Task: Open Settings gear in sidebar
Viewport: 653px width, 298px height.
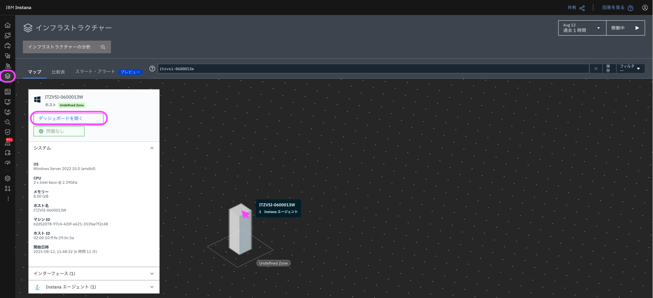Action: [8, 178]
